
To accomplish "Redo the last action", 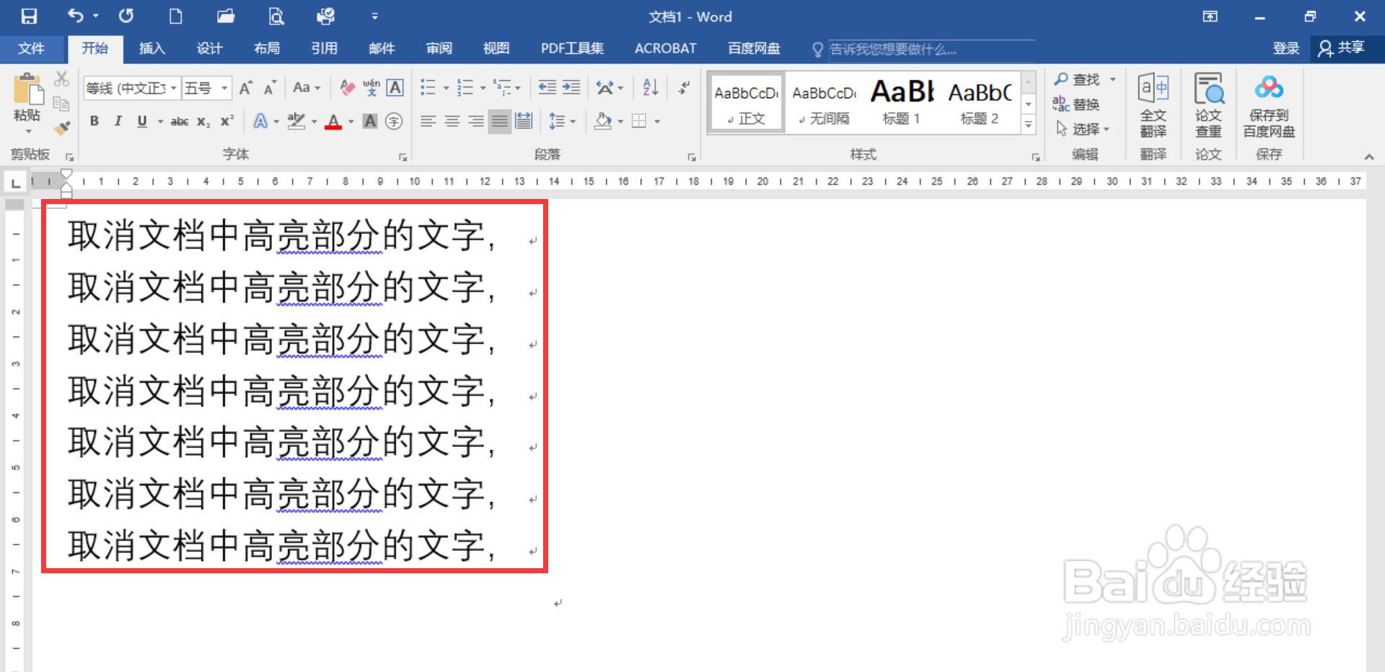I will point(126,16).
